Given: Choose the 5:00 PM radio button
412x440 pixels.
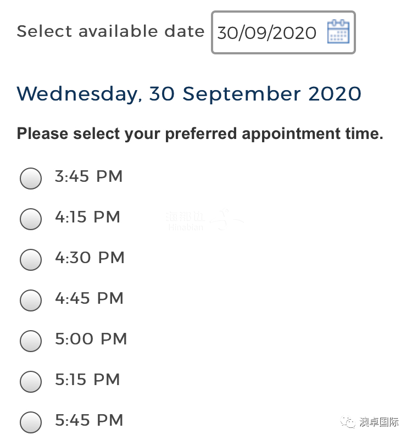Looking at the screenshot, I should click(31, 341).
